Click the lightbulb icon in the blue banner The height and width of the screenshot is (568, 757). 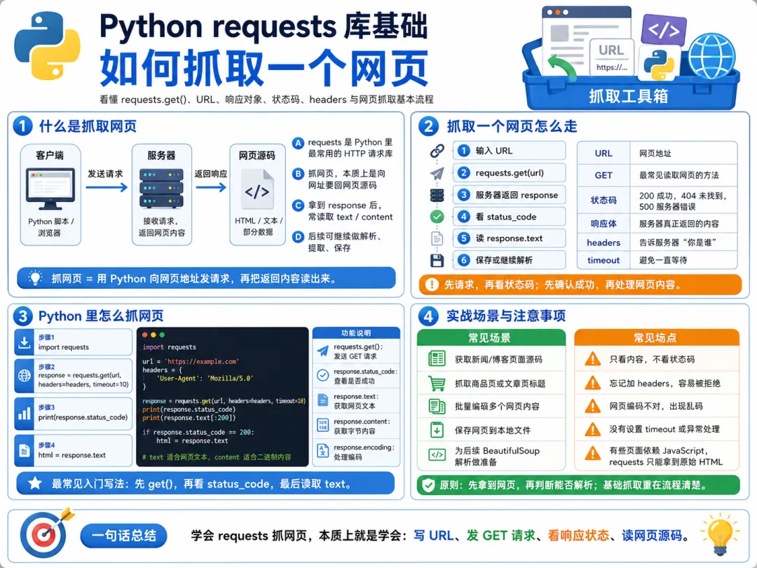point(35,278)
